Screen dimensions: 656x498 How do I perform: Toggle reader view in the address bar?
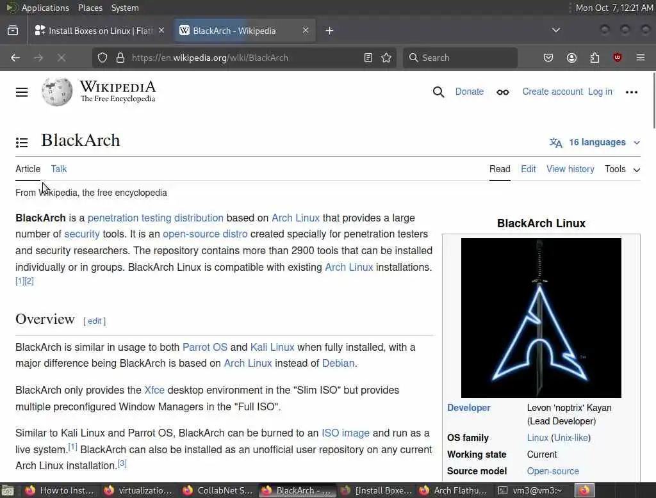368,58
